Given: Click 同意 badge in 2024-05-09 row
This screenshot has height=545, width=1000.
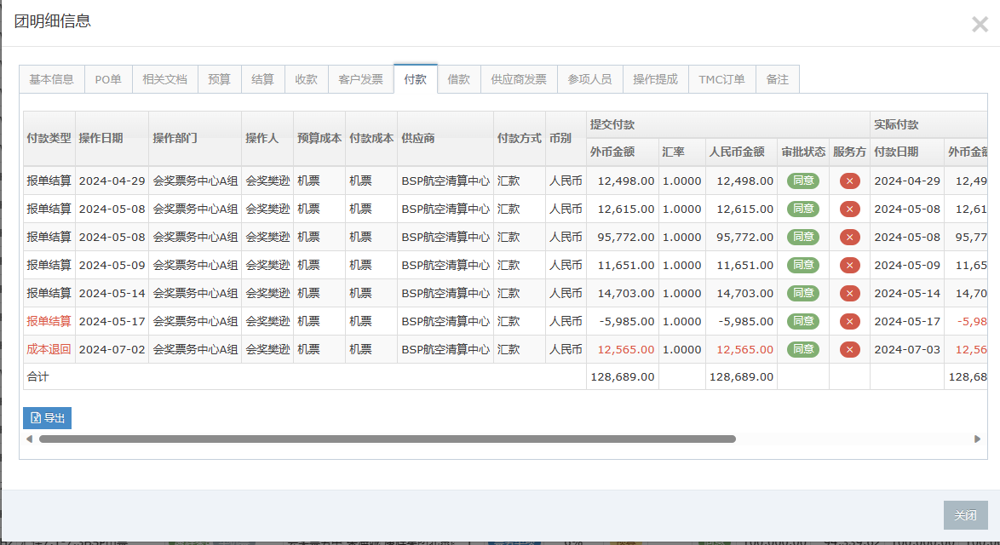Looking at the screenshot, I should (802, 265).
